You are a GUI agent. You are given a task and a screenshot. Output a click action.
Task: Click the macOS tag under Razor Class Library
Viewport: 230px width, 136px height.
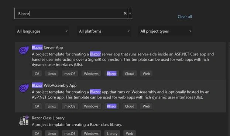click(x=70, y=133)
